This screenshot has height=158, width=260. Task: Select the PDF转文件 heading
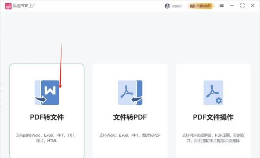(47, 117)
